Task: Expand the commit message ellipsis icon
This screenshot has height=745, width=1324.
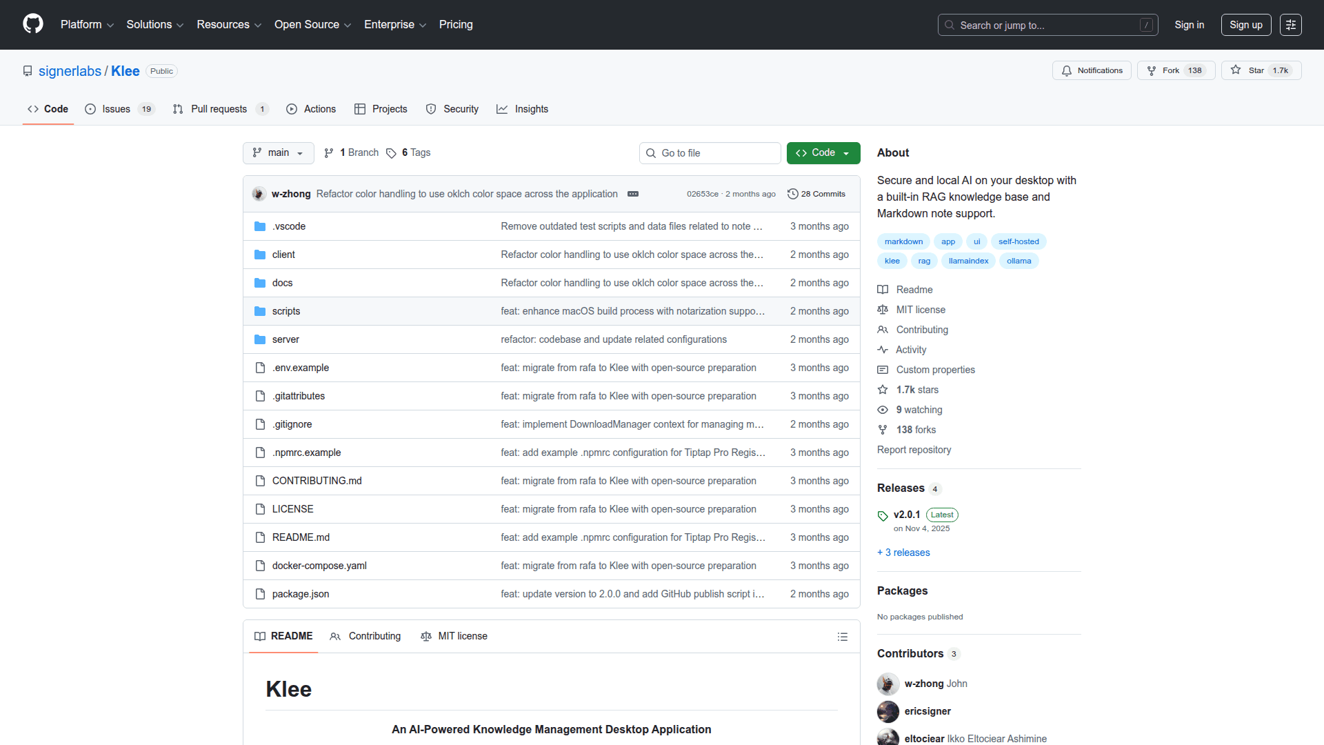Action: [632, 194]
